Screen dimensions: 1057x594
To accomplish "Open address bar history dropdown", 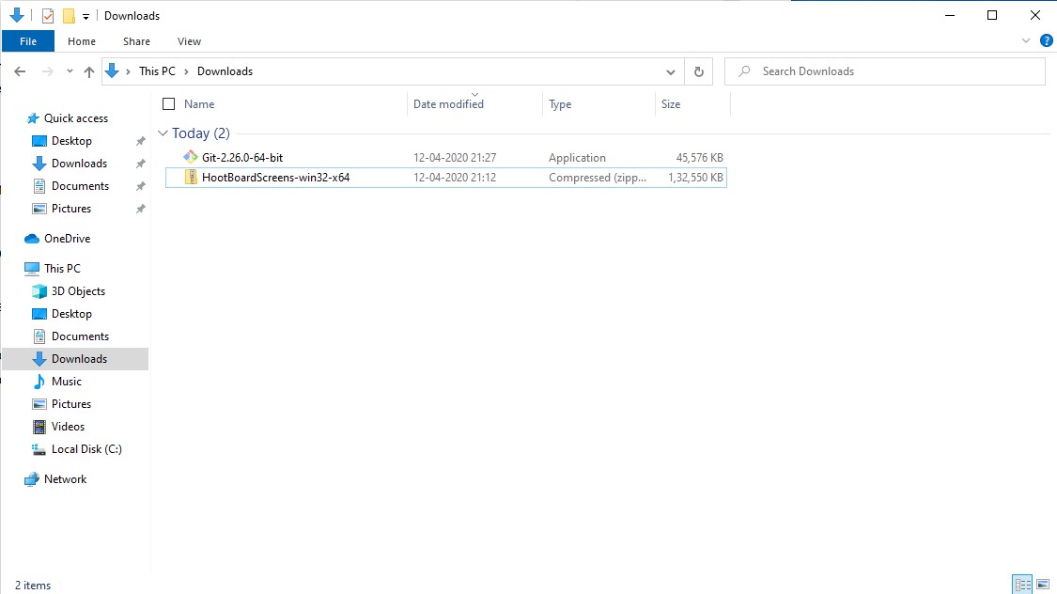I will (x=671, y=71).
